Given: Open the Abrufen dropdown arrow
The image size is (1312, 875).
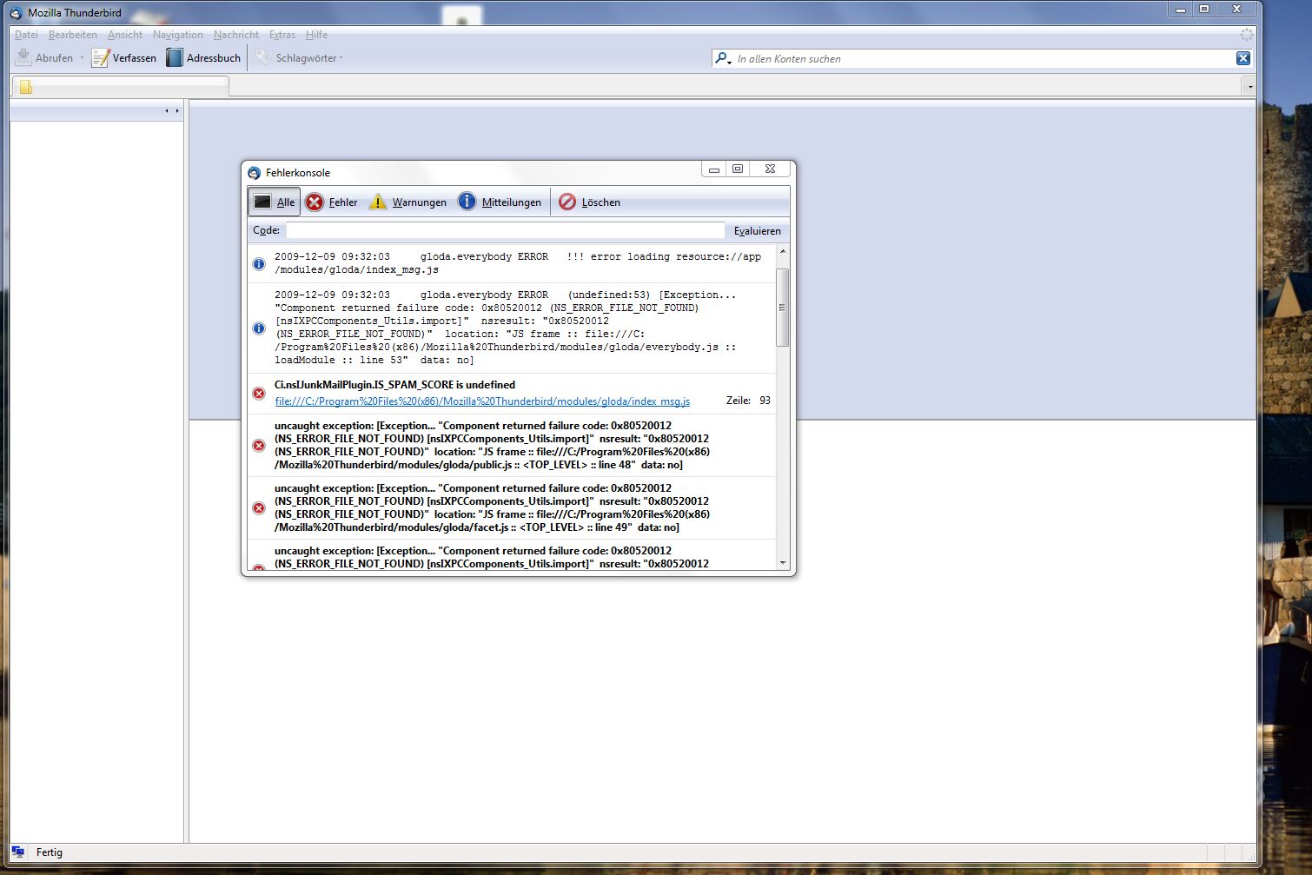Looking at the screenshot, I should click(x=82, y=58).
